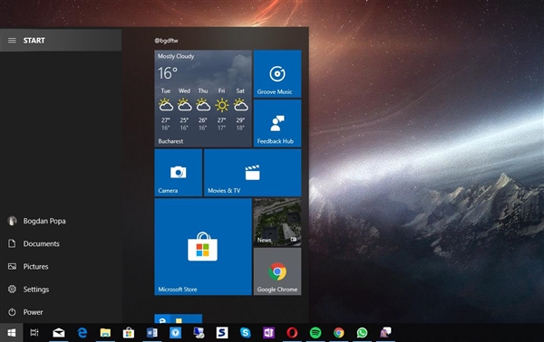Click the Windows Start button on taskbar

pyautogui.click(x=12, y=333)
